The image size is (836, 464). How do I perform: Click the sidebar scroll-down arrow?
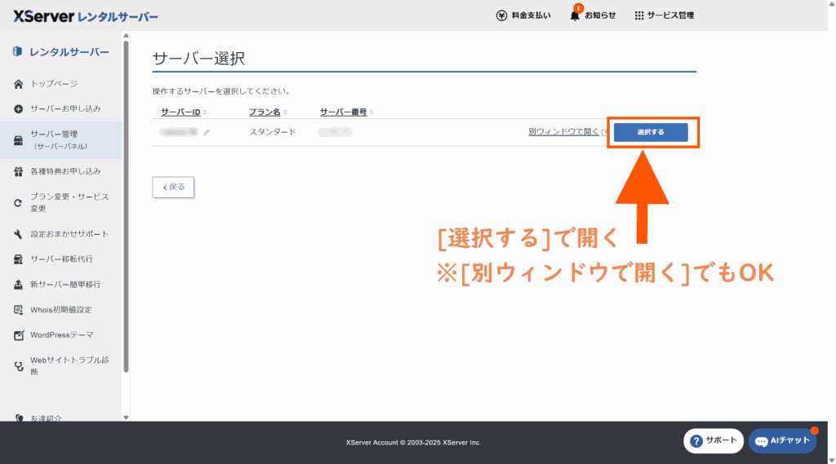click(126, 417)
